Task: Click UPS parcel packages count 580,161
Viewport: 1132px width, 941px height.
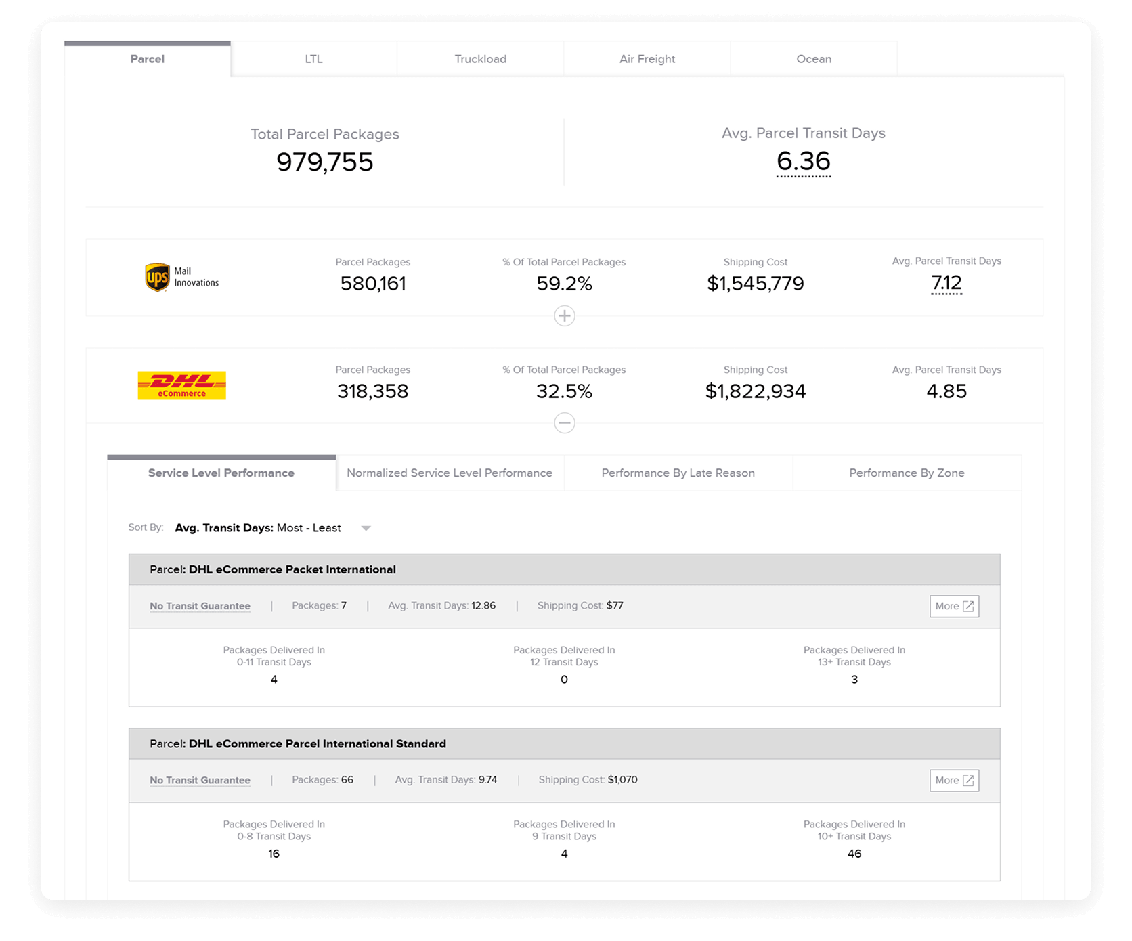Action: [x=373, y=284]
